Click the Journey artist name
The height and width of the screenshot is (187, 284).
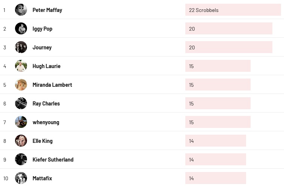coord(42,47)
